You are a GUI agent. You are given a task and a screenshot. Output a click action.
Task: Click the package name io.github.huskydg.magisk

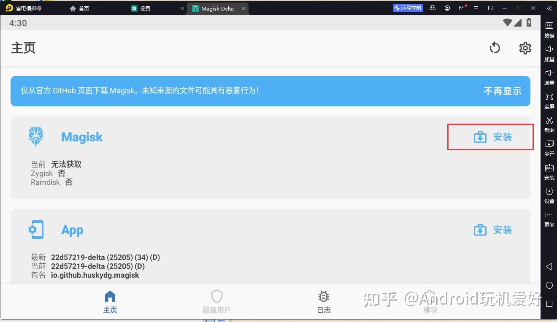point(95,275)
